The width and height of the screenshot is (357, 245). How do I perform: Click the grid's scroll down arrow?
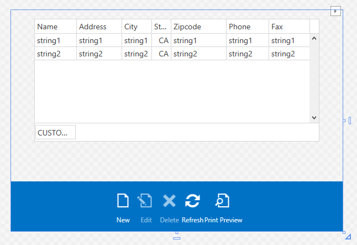pyautogui.click(x=314, y=118)
